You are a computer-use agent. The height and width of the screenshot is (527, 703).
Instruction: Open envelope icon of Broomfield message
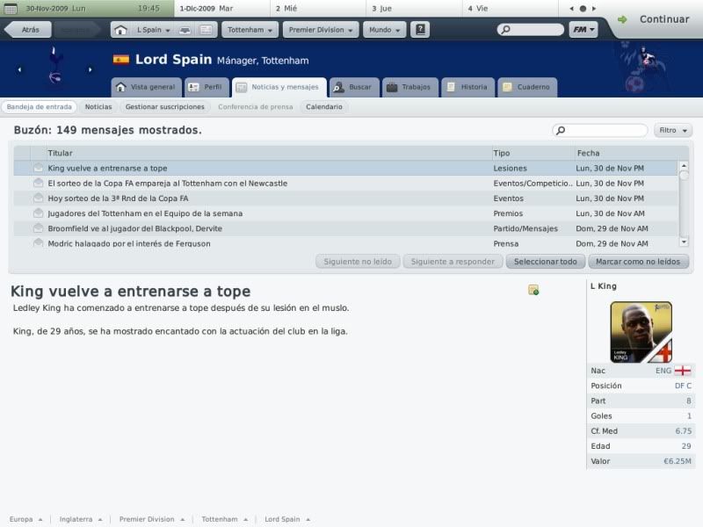pos(39,228)
